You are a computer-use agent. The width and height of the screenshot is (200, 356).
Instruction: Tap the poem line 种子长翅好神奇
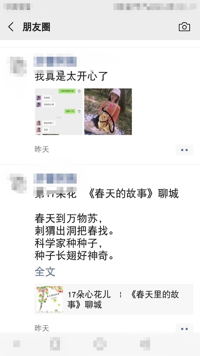74,256
